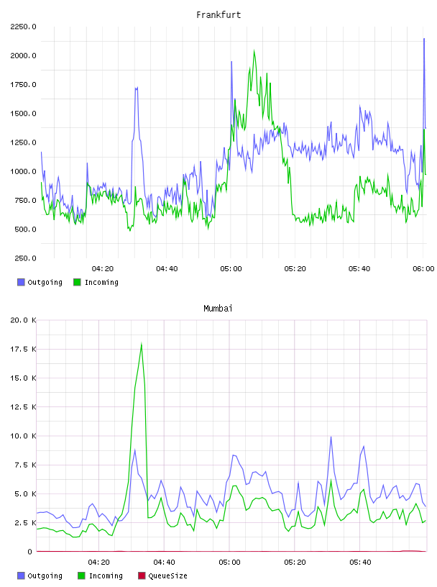
Task: Click the Incoming label in Frankfurt legend
Action: 101,283
